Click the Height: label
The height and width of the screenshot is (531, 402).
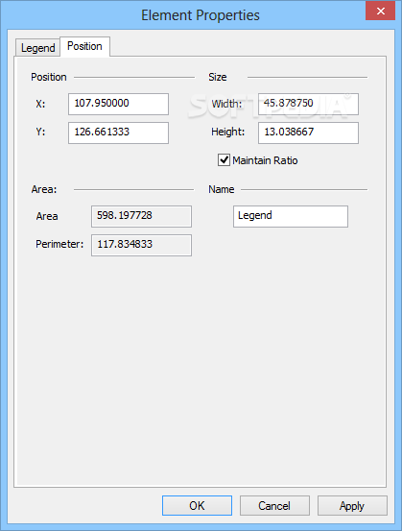(227, 132)
